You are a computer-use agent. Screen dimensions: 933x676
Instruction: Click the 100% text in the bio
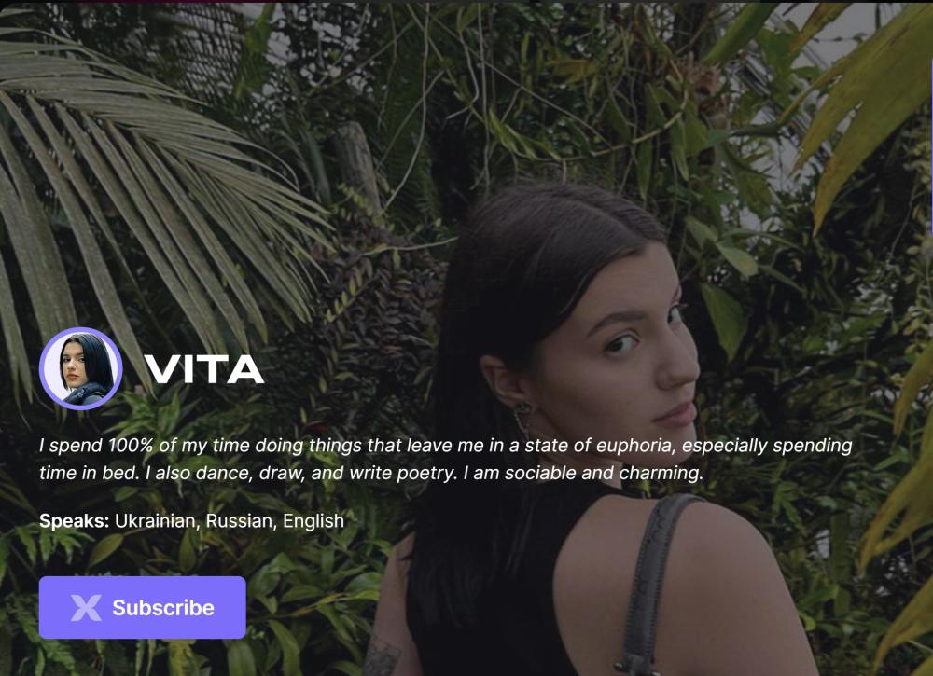click(x=131, y=446)
